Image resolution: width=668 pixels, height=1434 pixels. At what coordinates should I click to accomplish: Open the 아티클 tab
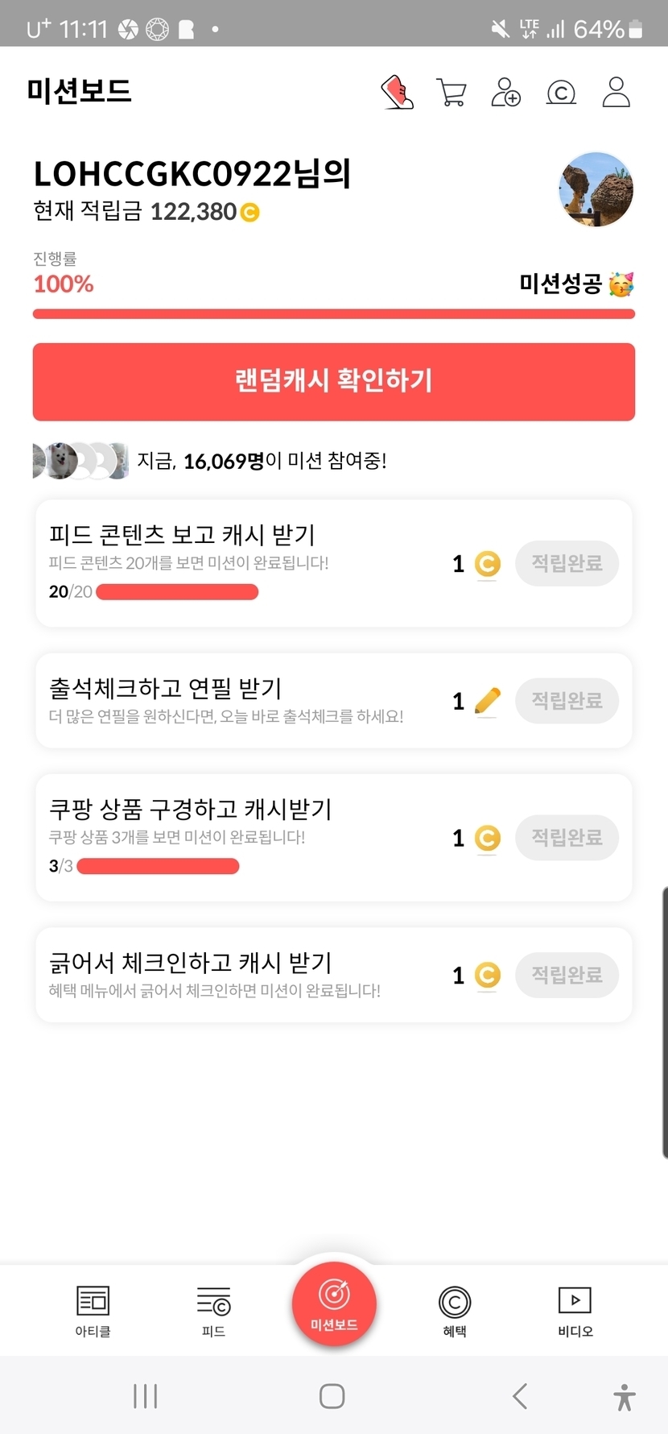tap(93, 1311)
